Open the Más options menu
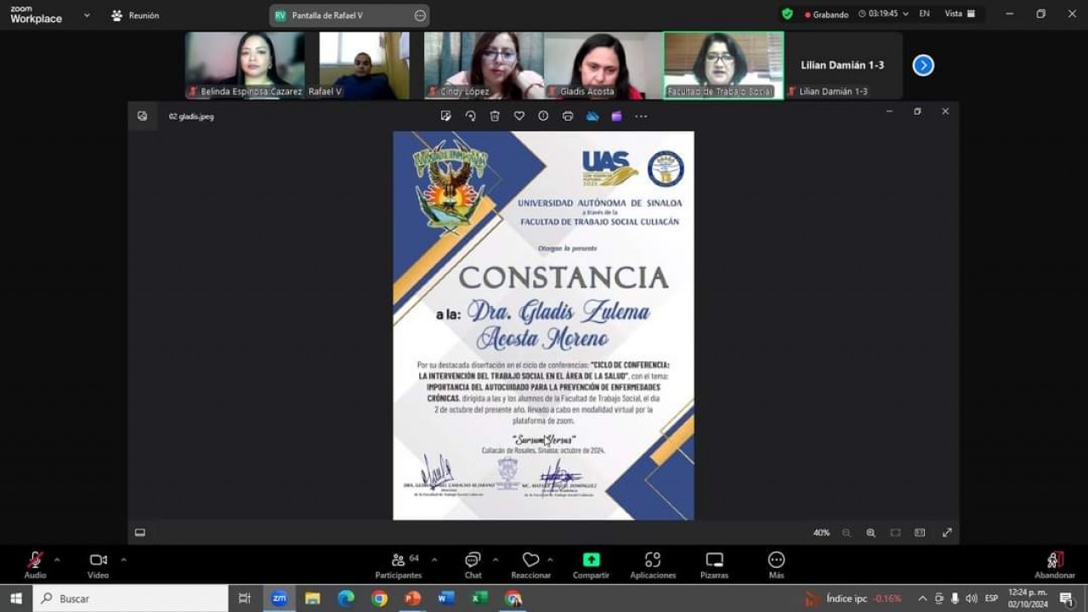The image size is (1088, 612). tap(776, 563)
